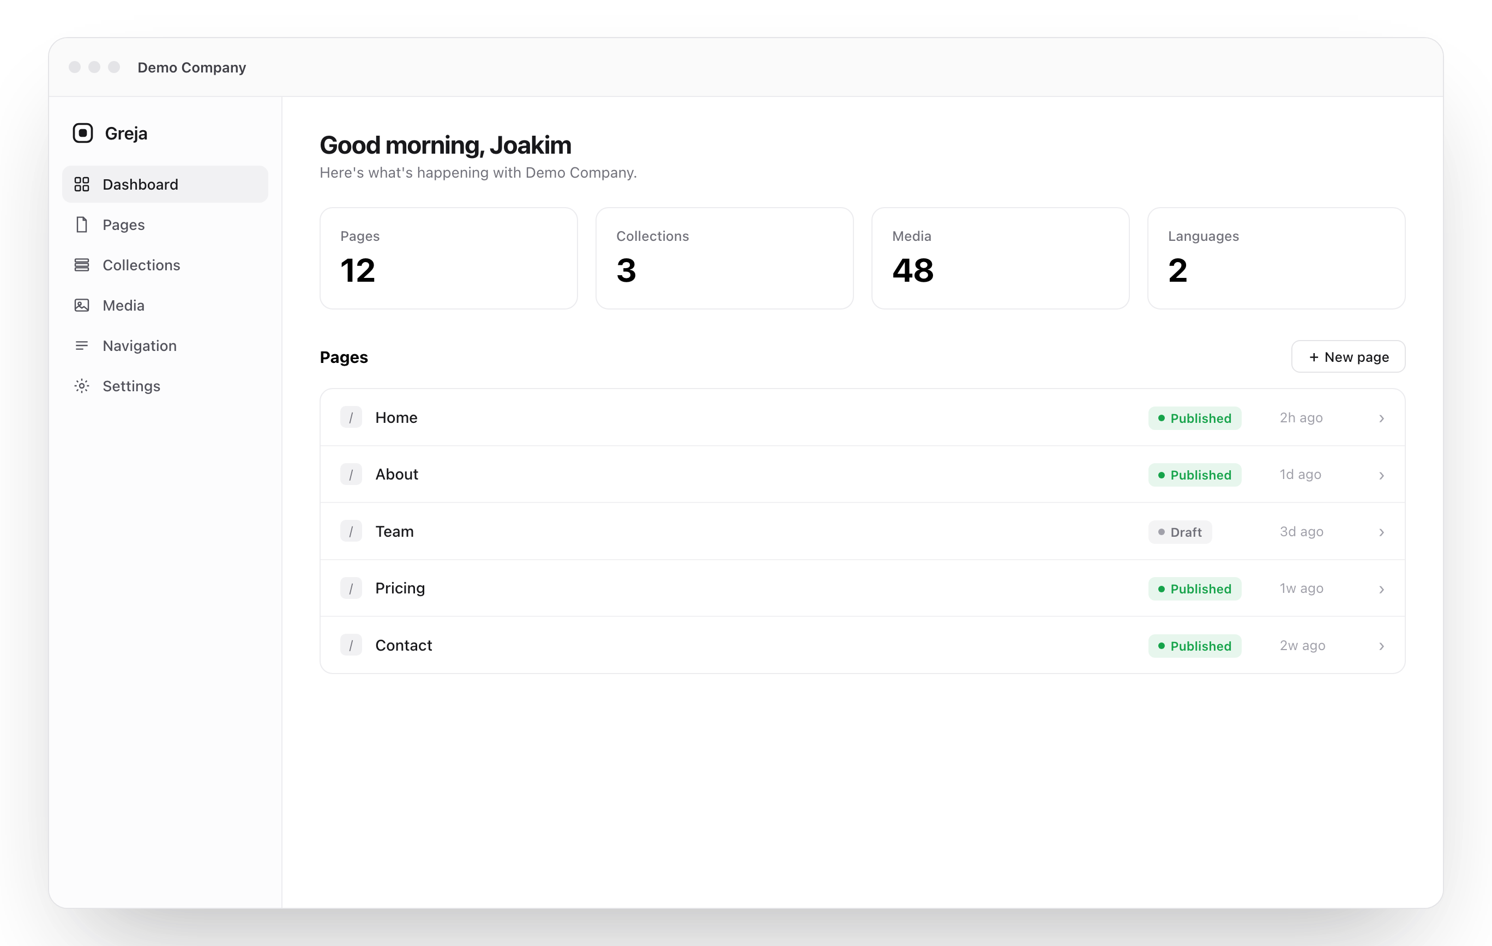This screenshot has height=946, width=1492.
Task: Click the slash icon beside About
Action: 351,475
